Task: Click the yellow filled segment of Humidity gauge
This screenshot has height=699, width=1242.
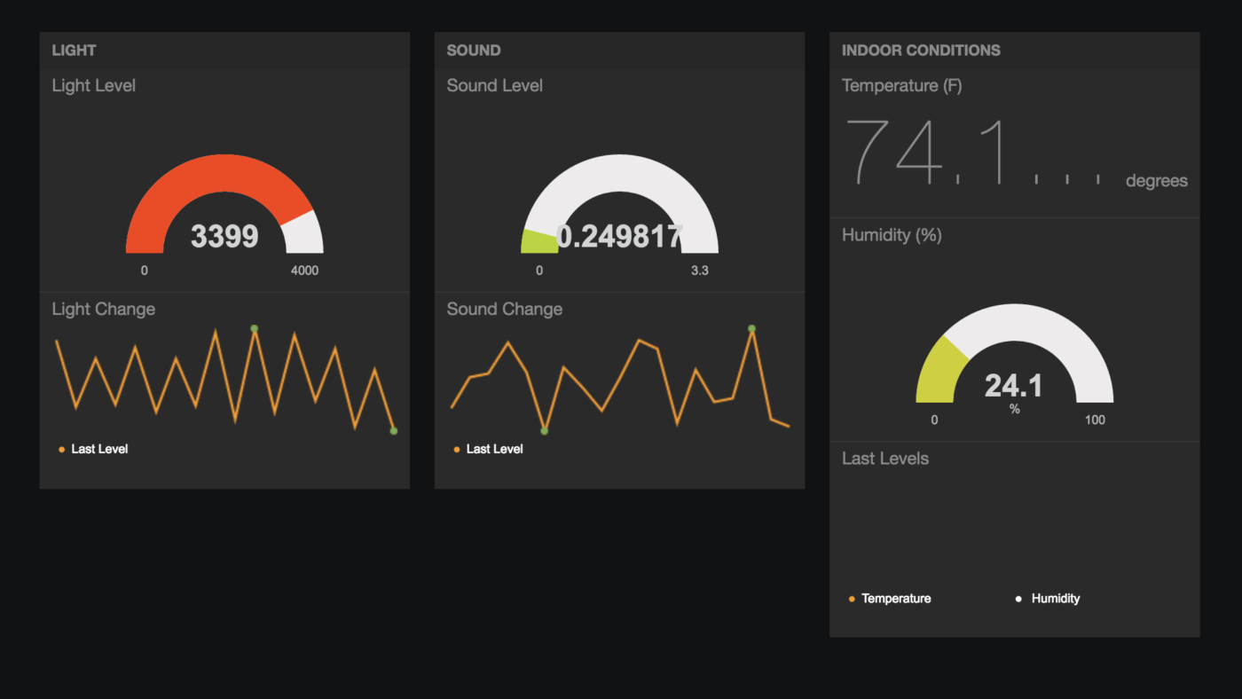Action: point(940,371)
